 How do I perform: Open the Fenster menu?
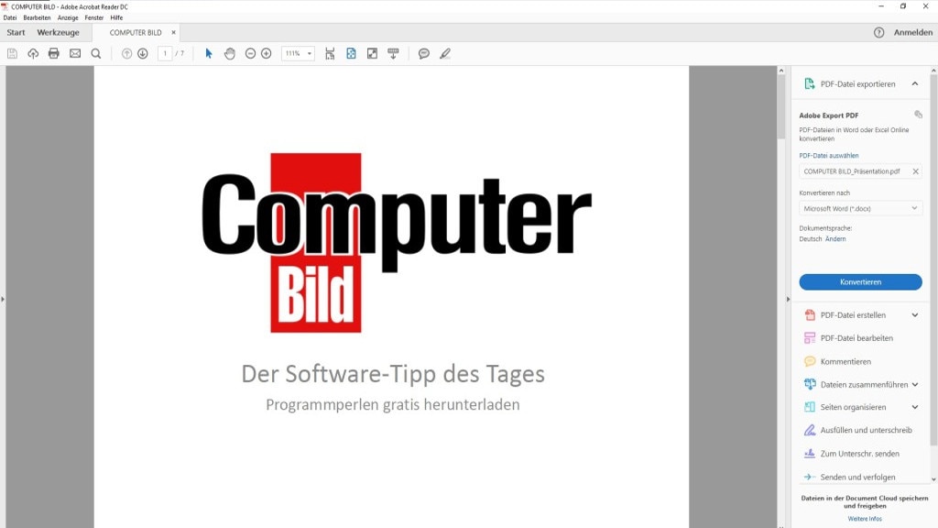94,18
